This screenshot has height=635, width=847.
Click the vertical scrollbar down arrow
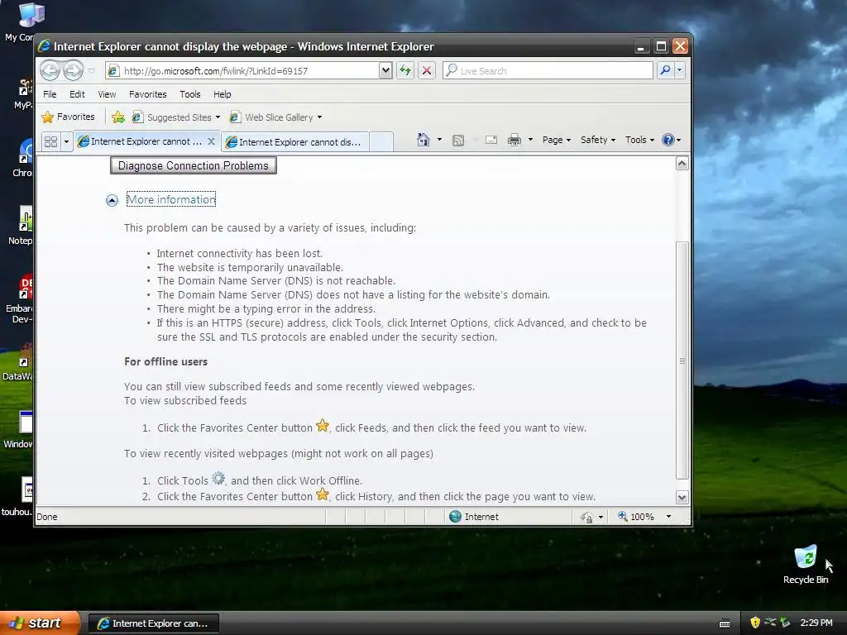pyautogui.click(x=682, y=497)
